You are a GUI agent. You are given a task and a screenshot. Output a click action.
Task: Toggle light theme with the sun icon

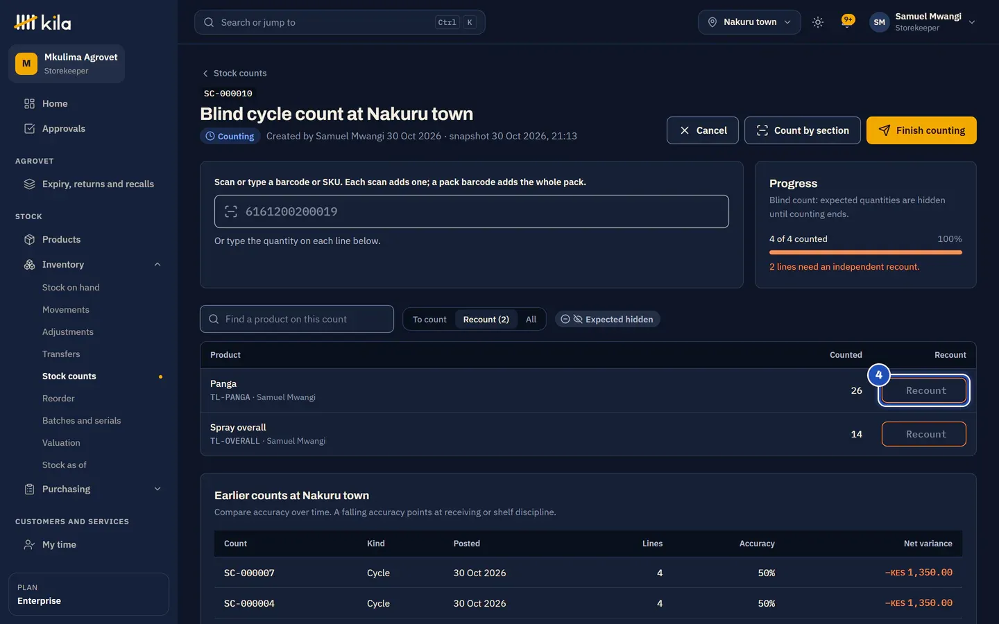(x=818, y=22)
